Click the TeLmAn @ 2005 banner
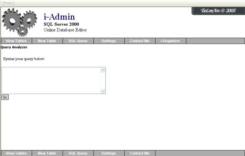Viewport: 245px width, 156px height. pyautogui.click(x=218, y=11)
